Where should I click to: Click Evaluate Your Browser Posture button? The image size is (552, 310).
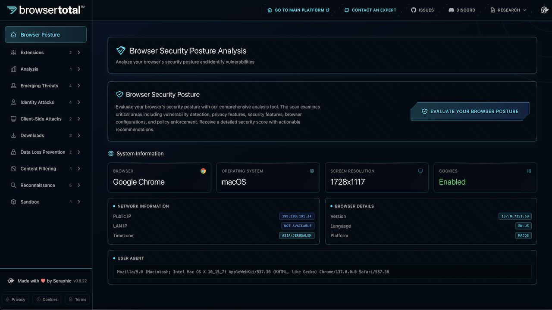coord(470,111)
